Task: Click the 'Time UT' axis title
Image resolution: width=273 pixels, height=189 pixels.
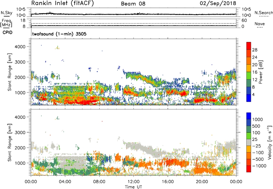Action: [133, 187]
